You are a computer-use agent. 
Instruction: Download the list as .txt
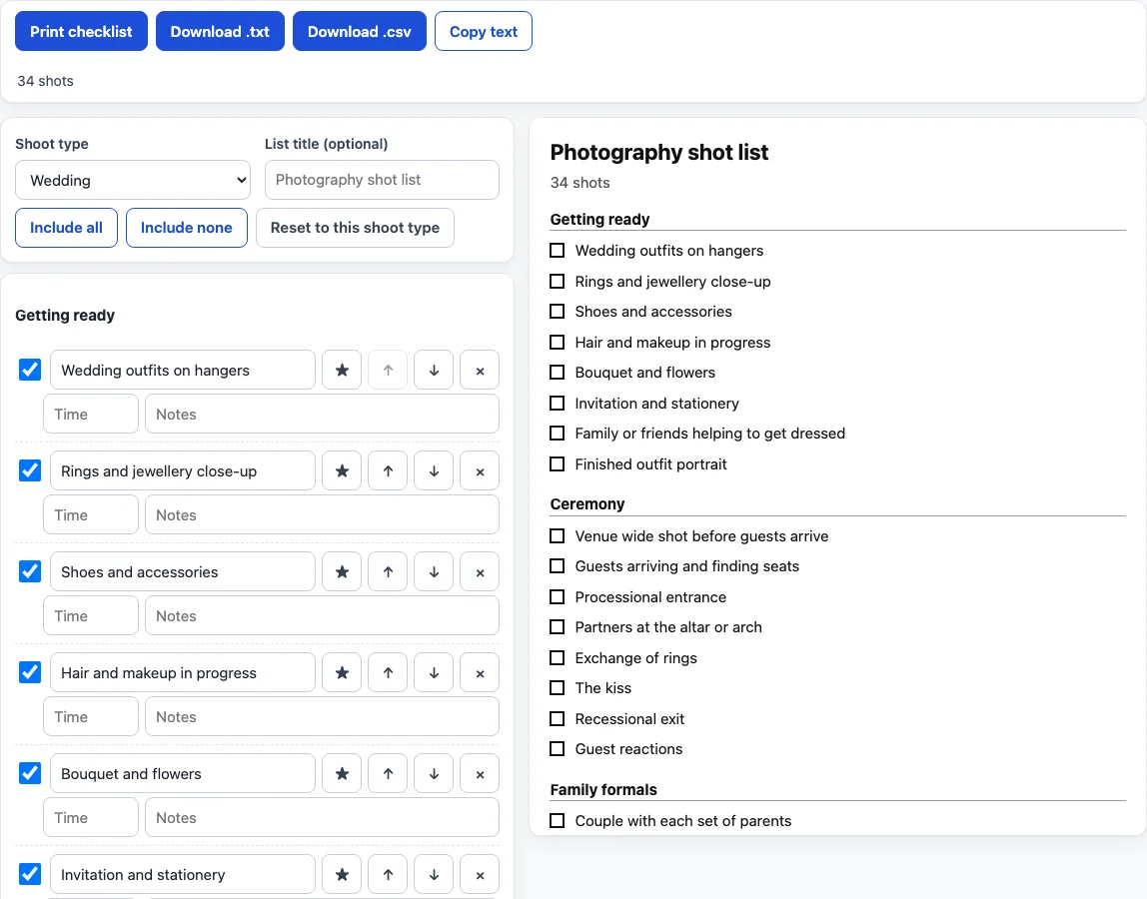point(220,31)
